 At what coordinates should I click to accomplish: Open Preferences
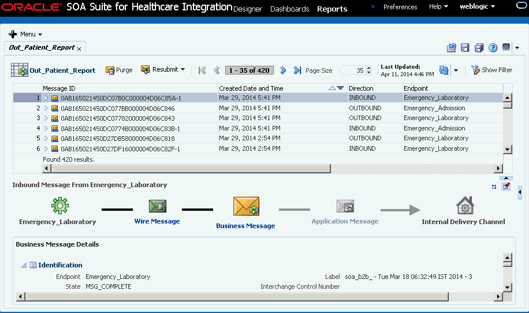(x=400, y=7)
